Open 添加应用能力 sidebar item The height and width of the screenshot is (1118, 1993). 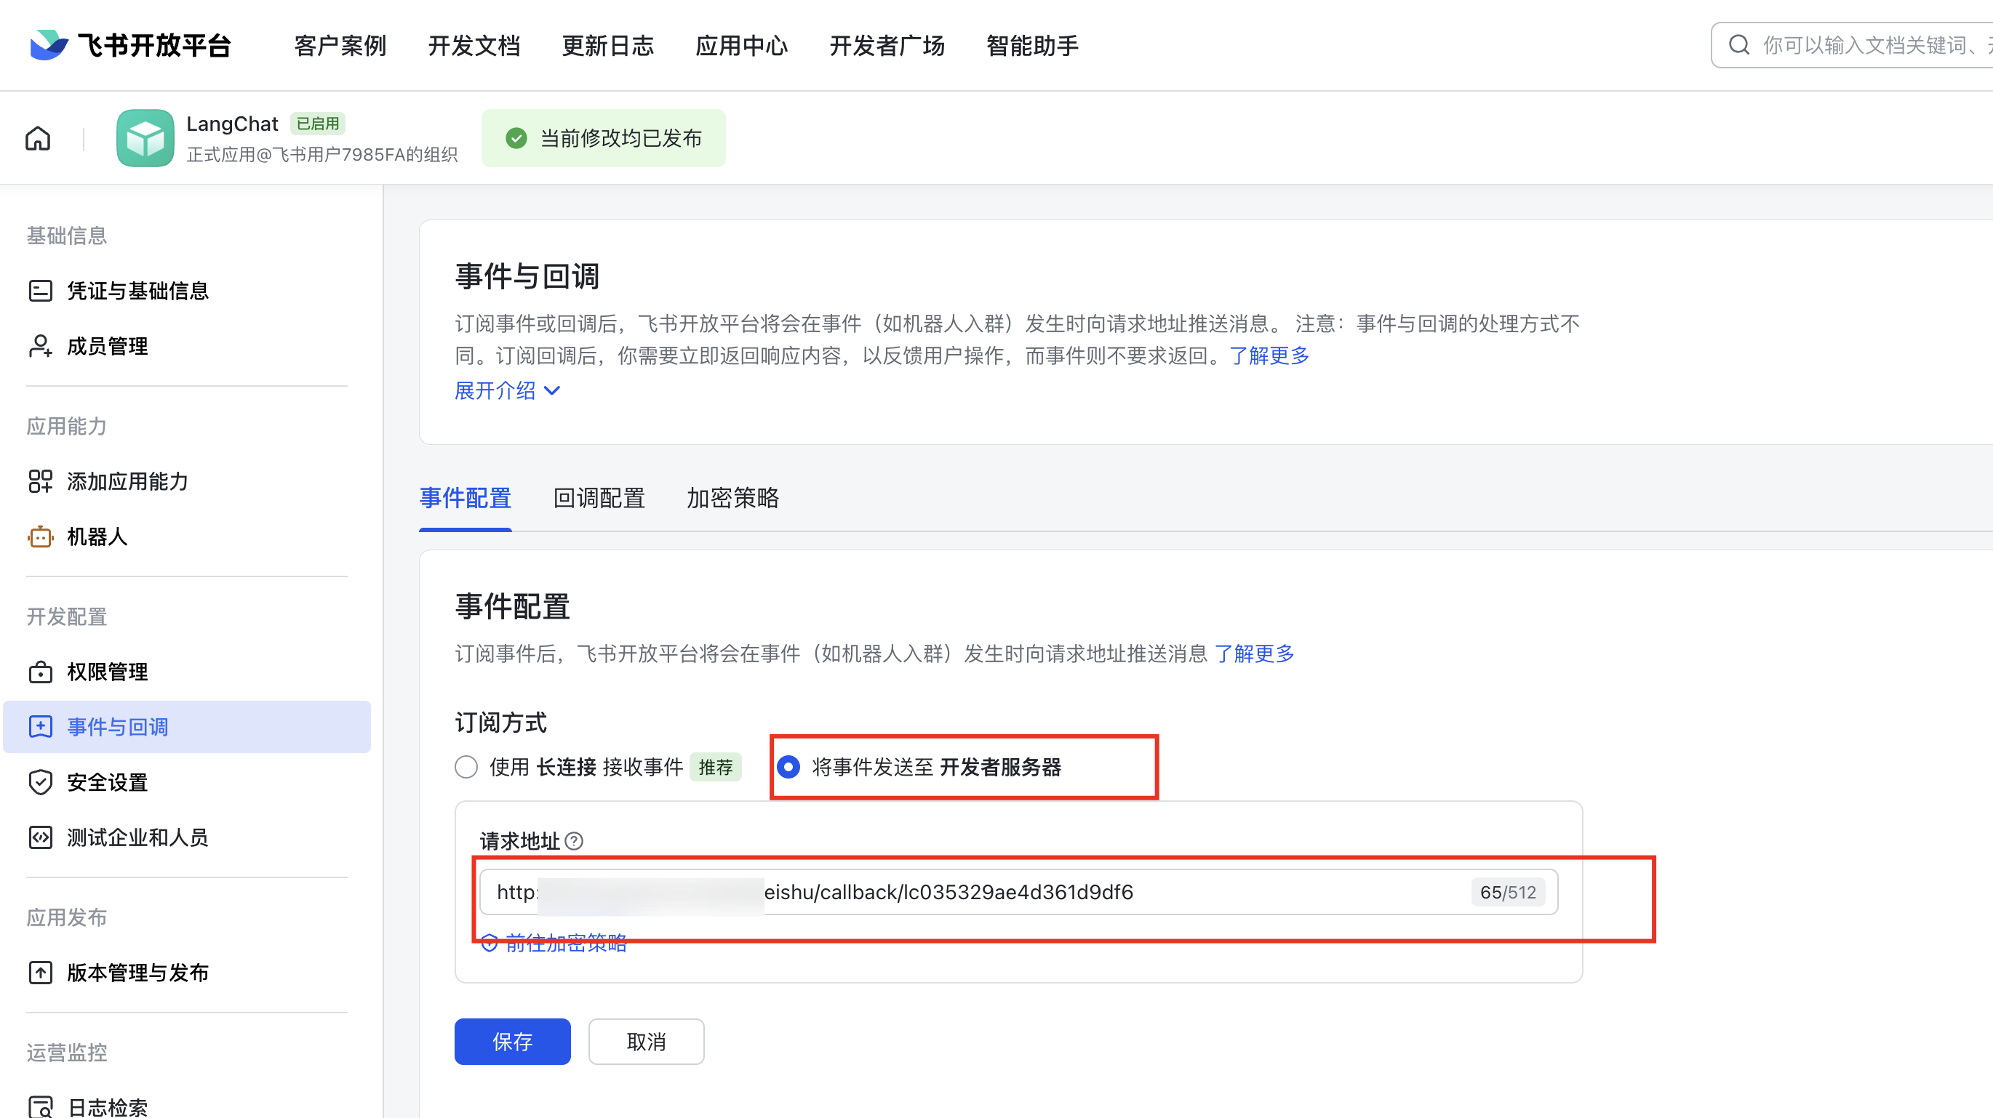[128, 482]
